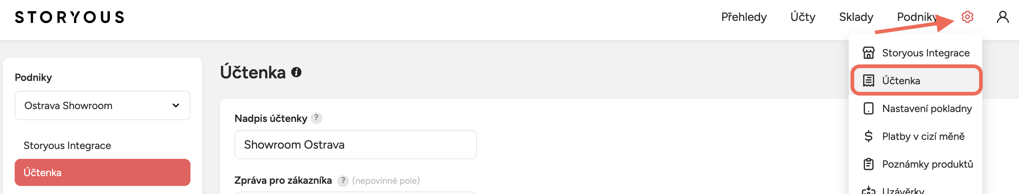Open Podniky in top navigation
Image resolution: width=1019 pixels, height=194 pixels.
pyautogui.click(x=916, y=17)
